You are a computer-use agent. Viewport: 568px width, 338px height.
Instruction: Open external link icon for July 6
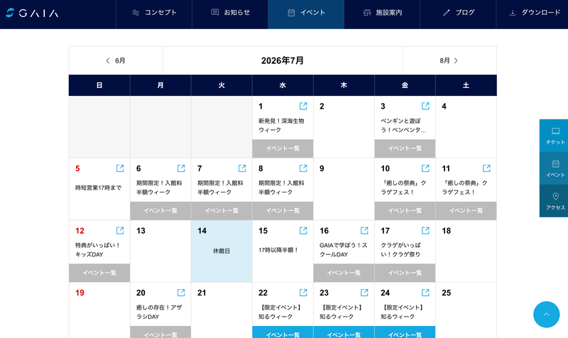(181, 168)
